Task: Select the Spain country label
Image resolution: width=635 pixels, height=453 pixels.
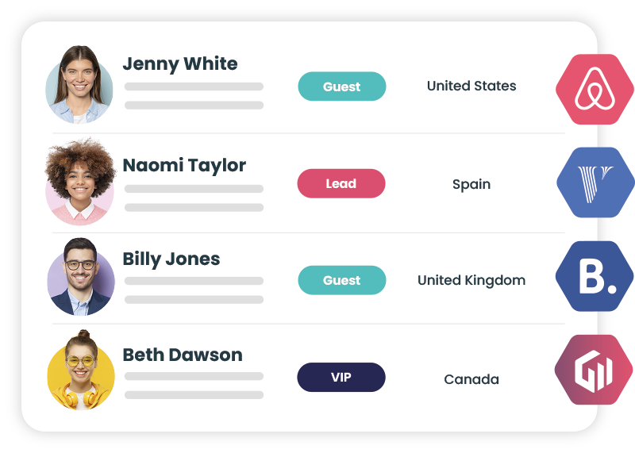Action: [471, 184]
